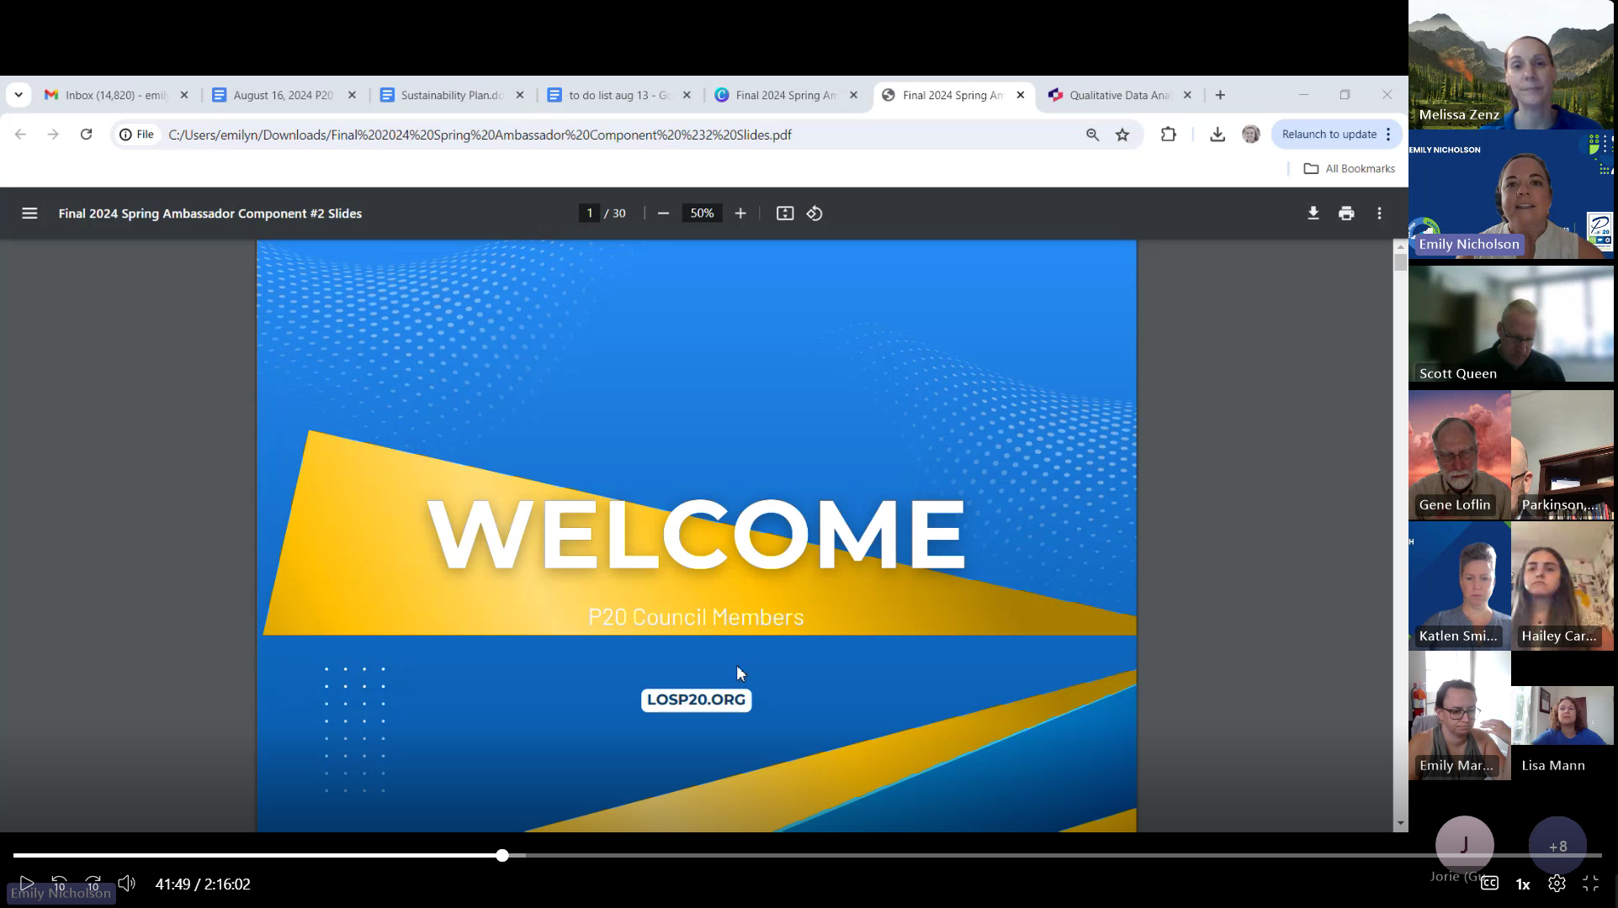Click PDF scrollbar down arrow
Image resolution: width=1618 pixels, height=908 pixels.
point(1400,824)
